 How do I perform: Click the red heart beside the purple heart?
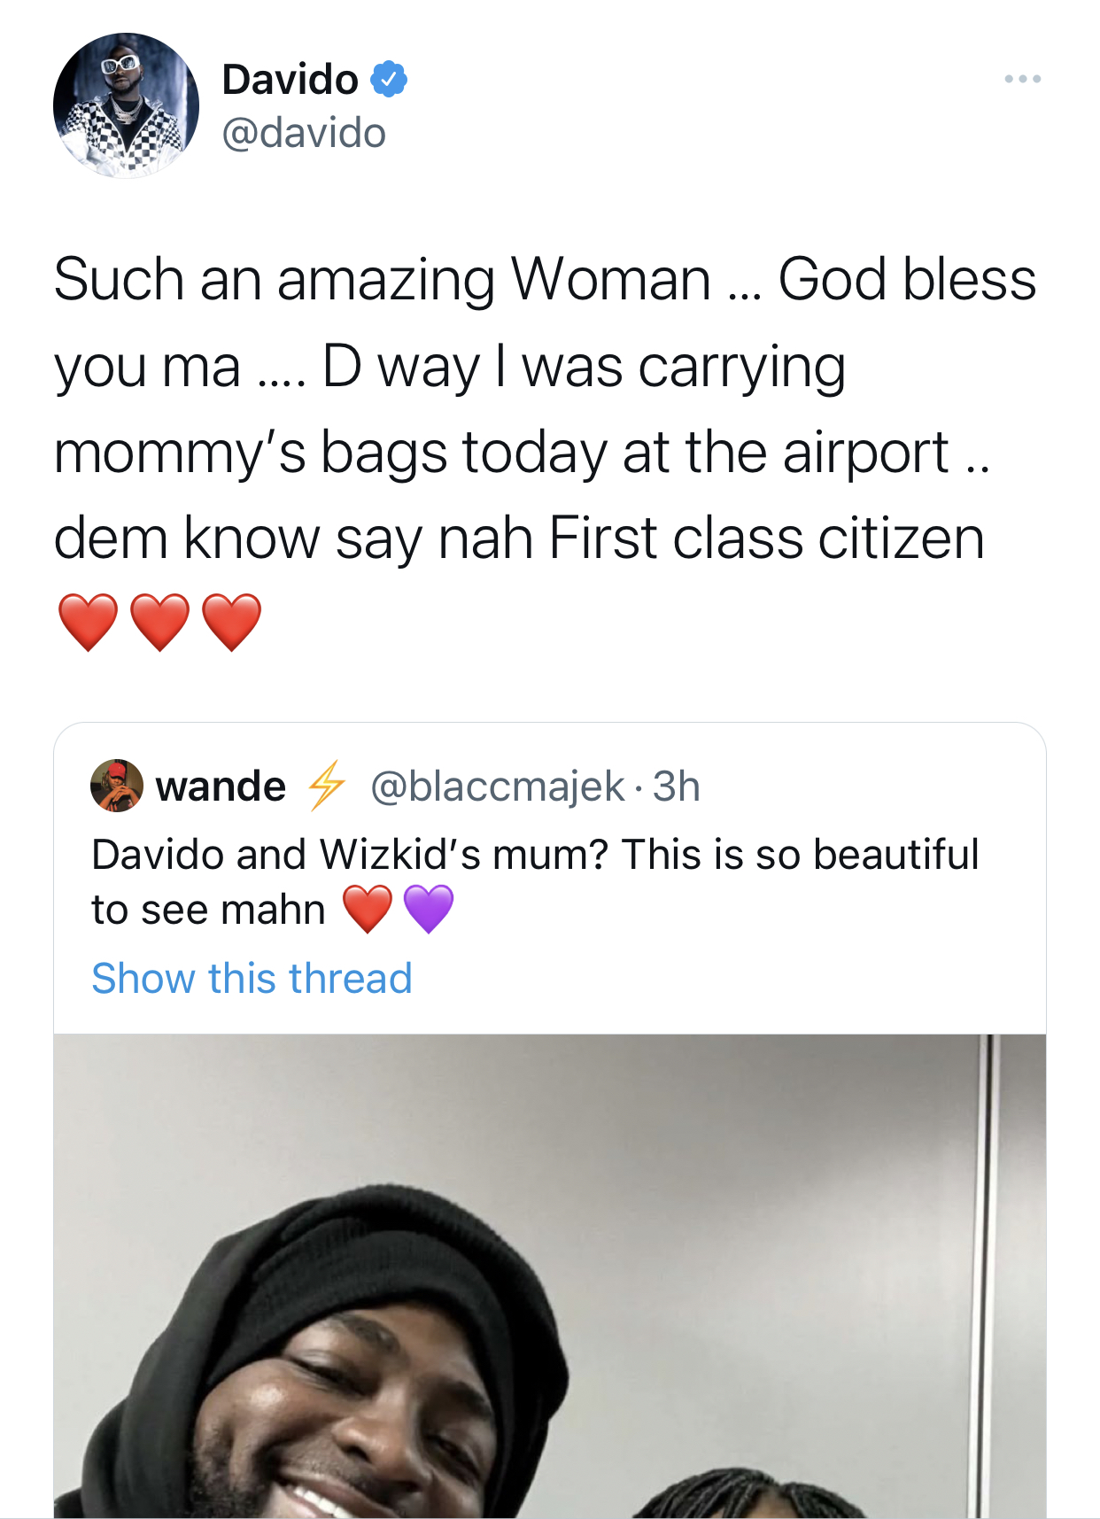pyautogui.click(x=368, y=909)
